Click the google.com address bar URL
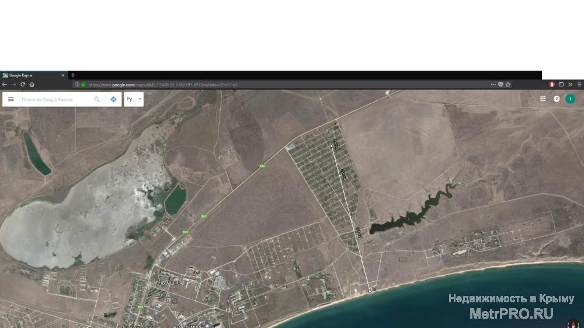This screenshot has height=328, width=584. click(163, 85)
